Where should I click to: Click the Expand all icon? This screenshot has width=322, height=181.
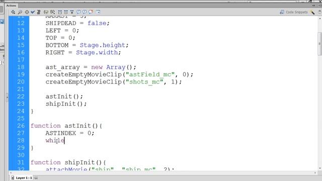pos(72,12)
